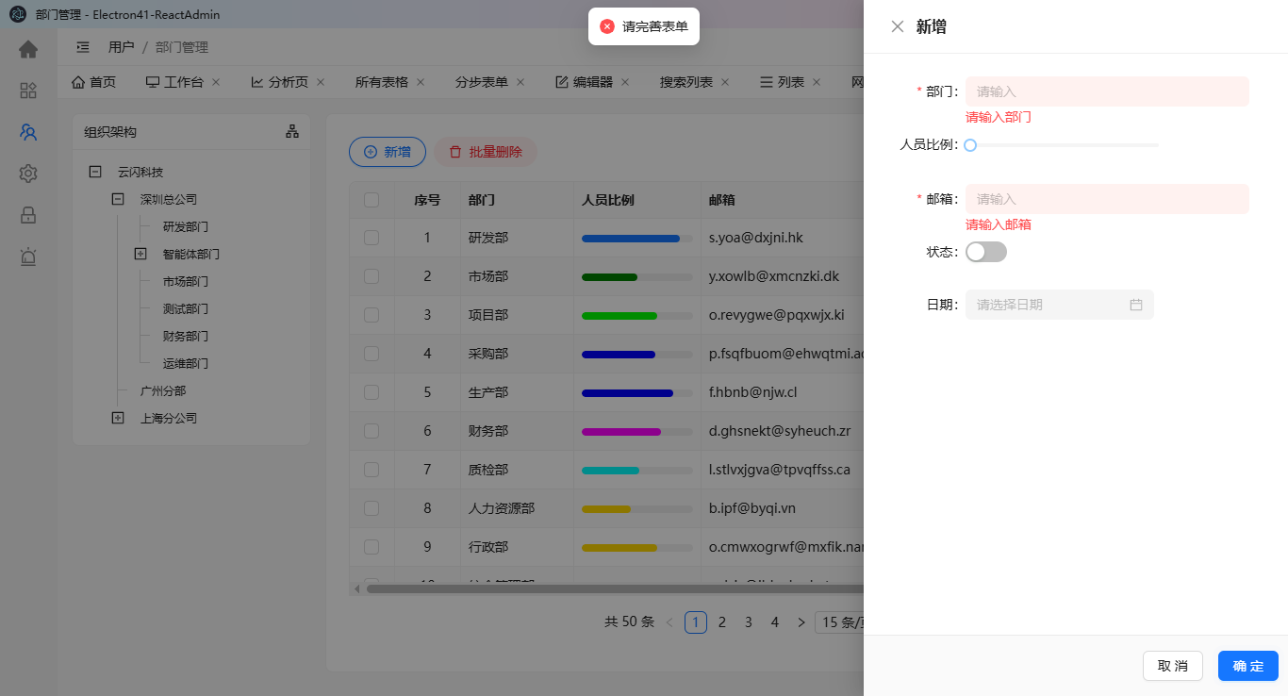
Task: Check the select-all header checkbox
Action: pyautogui.click(x=372, y=200)
